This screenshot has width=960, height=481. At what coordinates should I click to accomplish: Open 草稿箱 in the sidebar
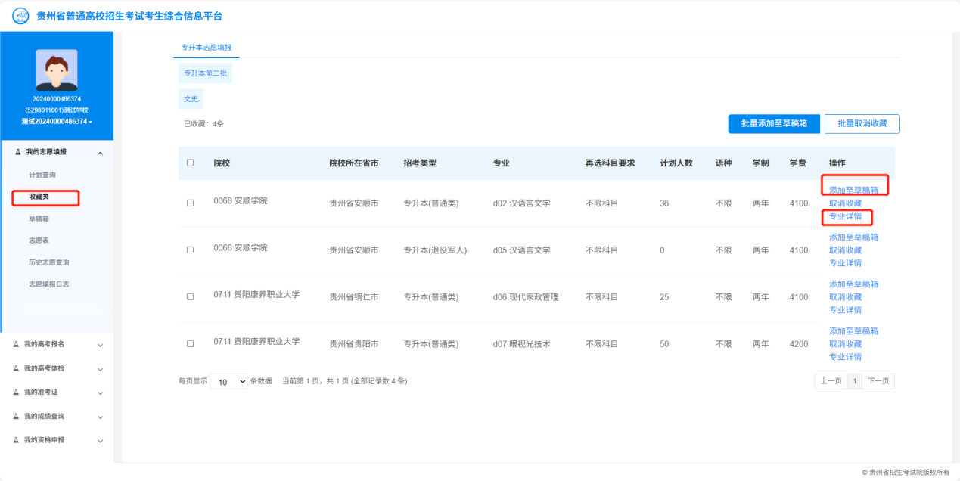coord(39,219)
